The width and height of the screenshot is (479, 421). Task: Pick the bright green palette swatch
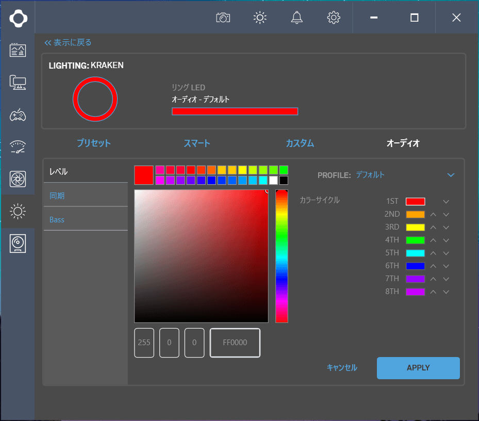284,170
